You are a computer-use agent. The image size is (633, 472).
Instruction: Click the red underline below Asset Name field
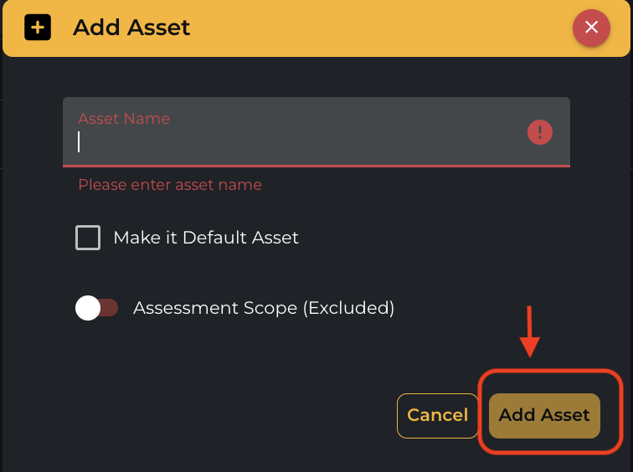coord(316,166)
